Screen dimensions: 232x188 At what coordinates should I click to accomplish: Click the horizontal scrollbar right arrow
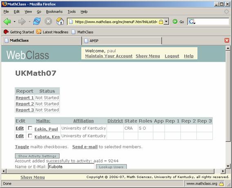click(223, 171)
